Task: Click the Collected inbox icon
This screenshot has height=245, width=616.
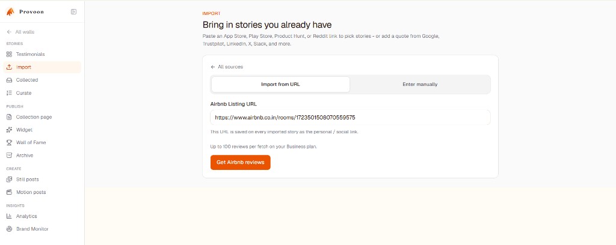Action: 9,80
